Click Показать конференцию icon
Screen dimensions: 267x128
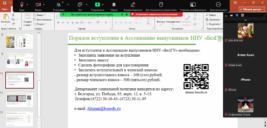pyautogui.click(x=193, y=4)
